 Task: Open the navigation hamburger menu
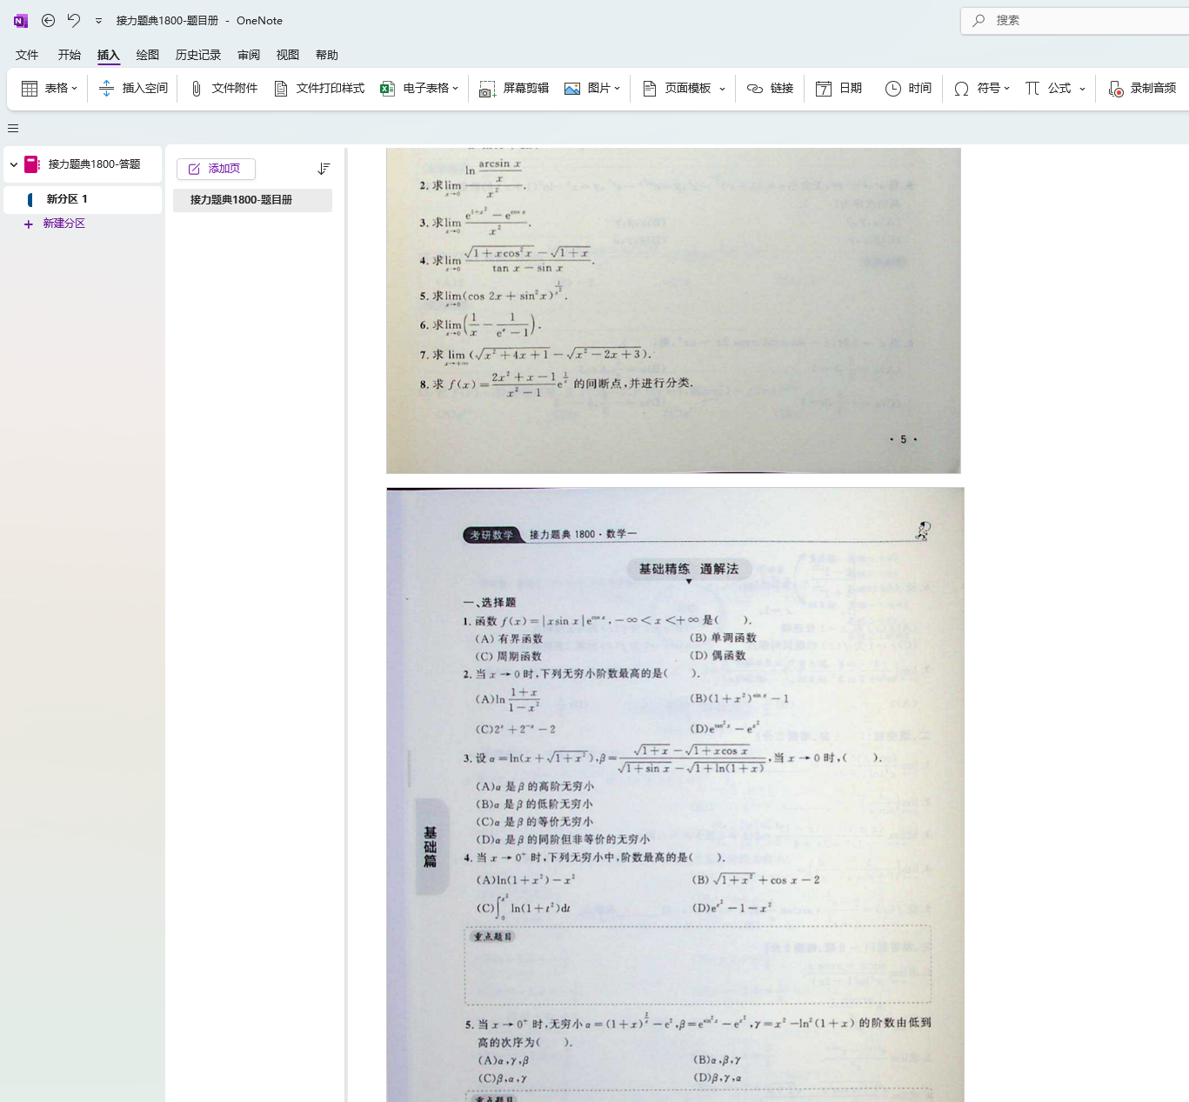click(x=12, y=128)
